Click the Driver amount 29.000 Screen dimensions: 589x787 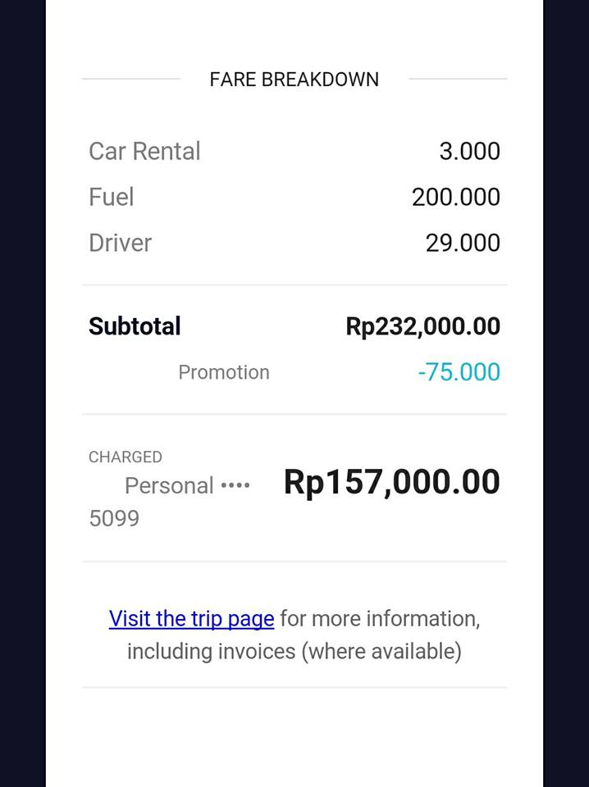tap(462, 243)
